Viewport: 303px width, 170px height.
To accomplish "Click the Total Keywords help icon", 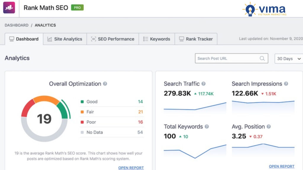I will [x=206, y=126].
